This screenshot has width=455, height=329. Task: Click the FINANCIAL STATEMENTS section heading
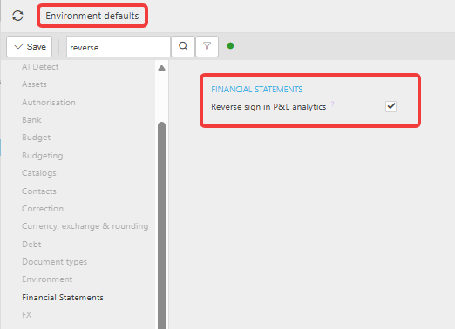(x=257, y=90)
